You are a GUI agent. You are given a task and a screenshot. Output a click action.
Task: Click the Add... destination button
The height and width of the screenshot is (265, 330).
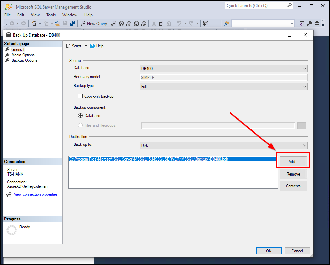pos(293,162)
